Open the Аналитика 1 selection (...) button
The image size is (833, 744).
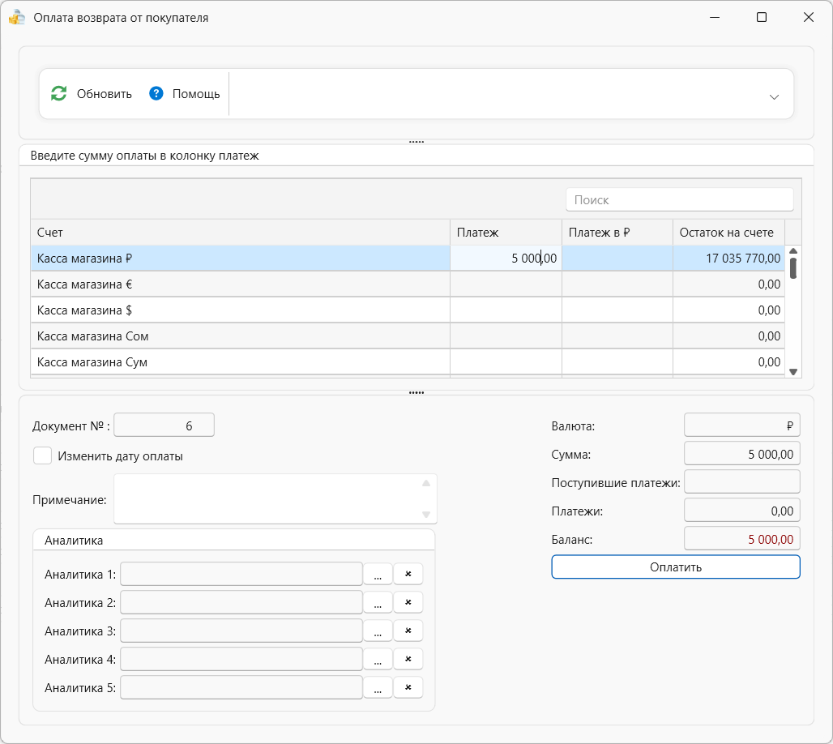coord(378,574)
